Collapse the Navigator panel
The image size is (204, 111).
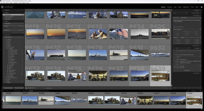[x=3, y=10]
